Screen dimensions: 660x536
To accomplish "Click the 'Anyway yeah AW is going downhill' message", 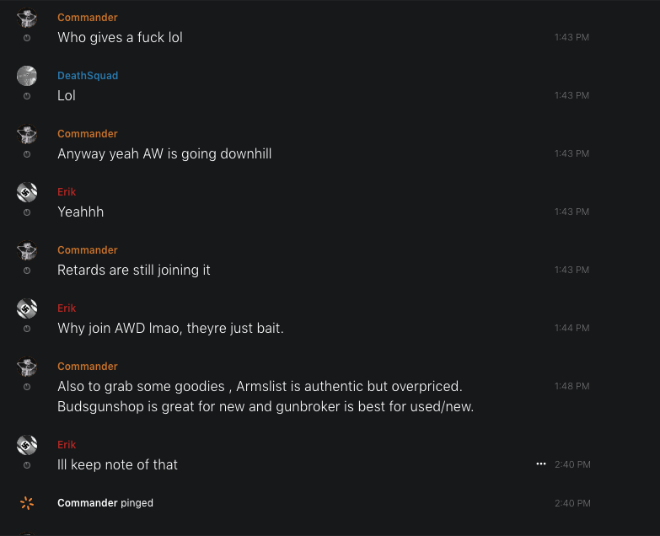I will pos(164,154).
